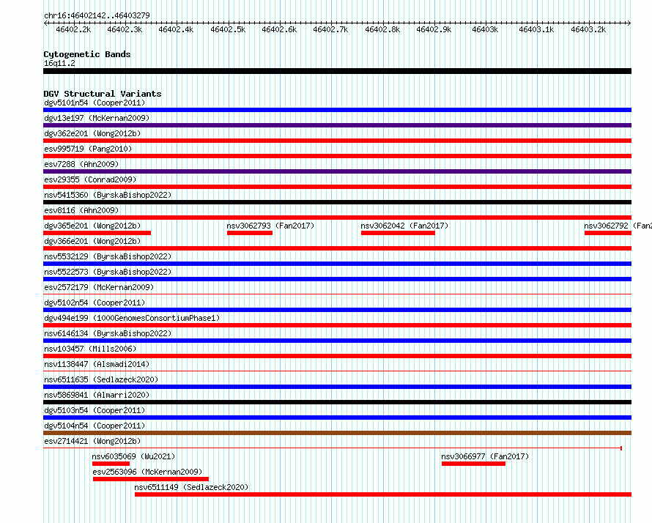Open the dgv362e201 (Wong2012b) variant

click(92, 133)
